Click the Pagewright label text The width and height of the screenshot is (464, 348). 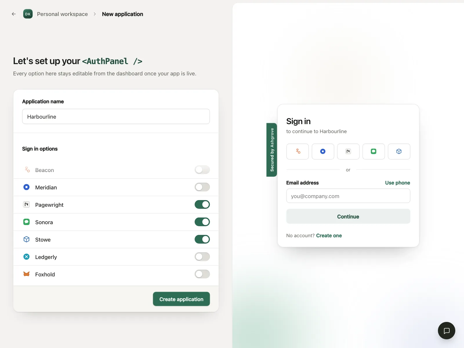tap(49, 205)
